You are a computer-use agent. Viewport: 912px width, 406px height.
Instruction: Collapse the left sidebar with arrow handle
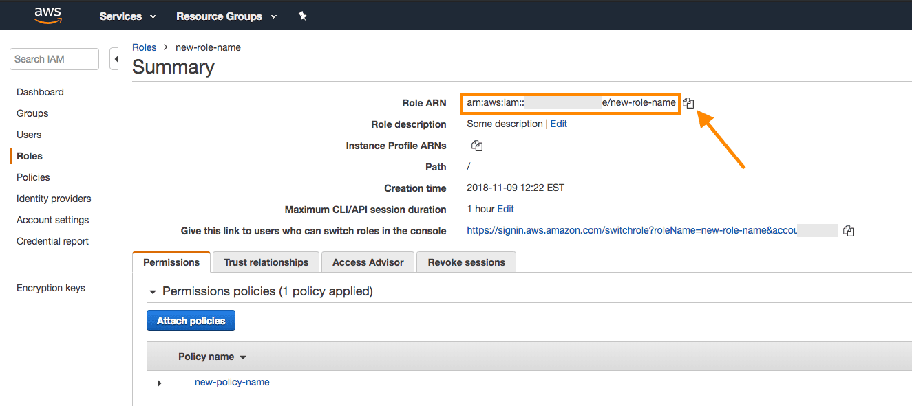[116, 59]
